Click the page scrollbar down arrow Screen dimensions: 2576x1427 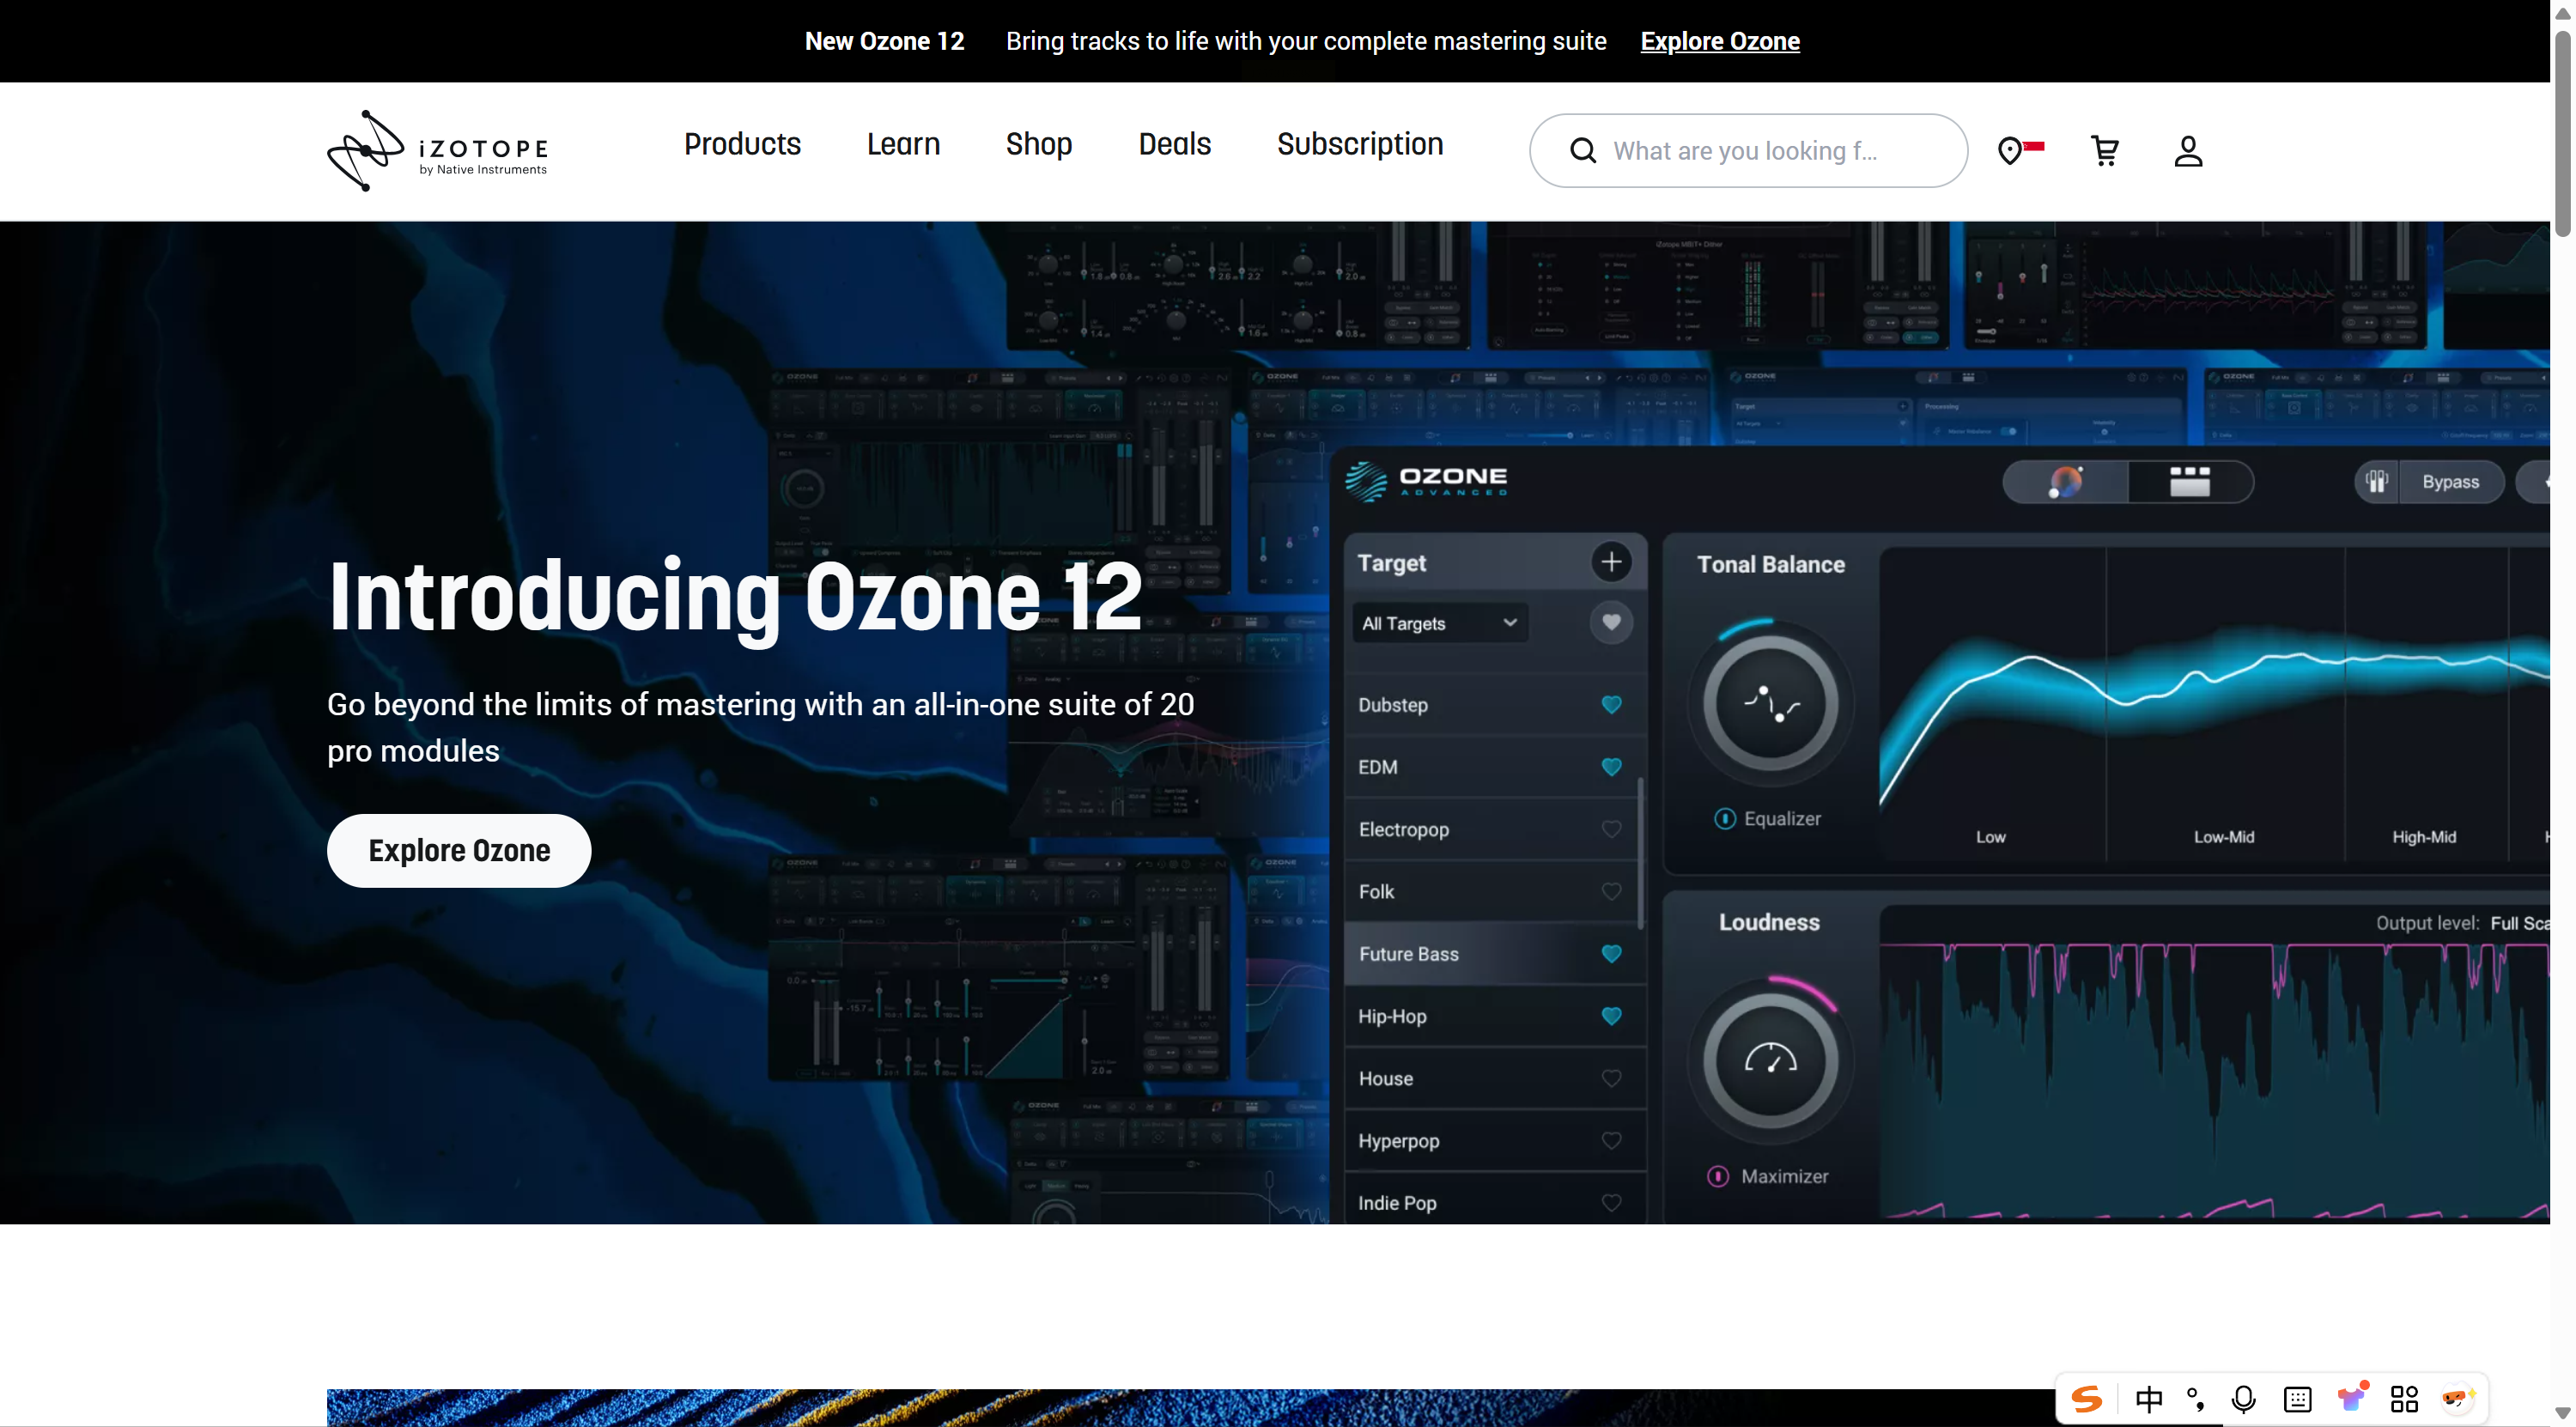pyautogui.click(x=2563, y=1413)
